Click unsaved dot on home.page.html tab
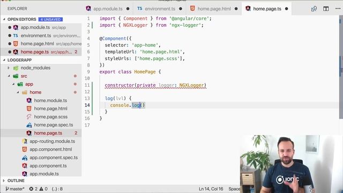 [x=236, y=9]
